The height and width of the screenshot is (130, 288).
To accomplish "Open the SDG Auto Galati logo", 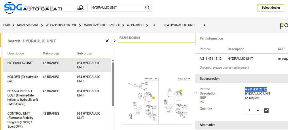I will (33, 8).
